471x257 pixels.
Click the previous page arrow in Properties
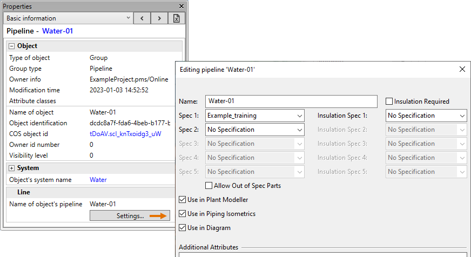pyautogui.click(x=142, y=18)
